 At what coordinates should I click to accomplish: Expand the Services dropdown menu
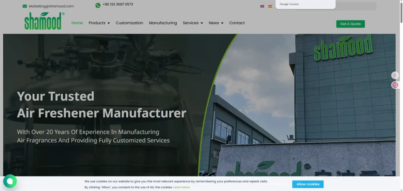pyautogui.click(x=193, y=23)
